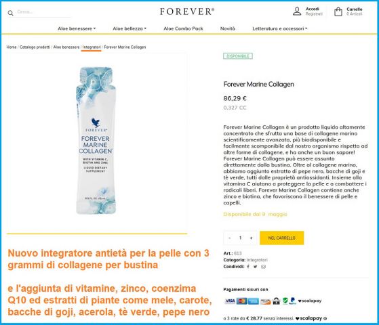Screen dimensions: 379x325
Task: Expand Letteratura e accessori dropdown
Action: [280, 28]
